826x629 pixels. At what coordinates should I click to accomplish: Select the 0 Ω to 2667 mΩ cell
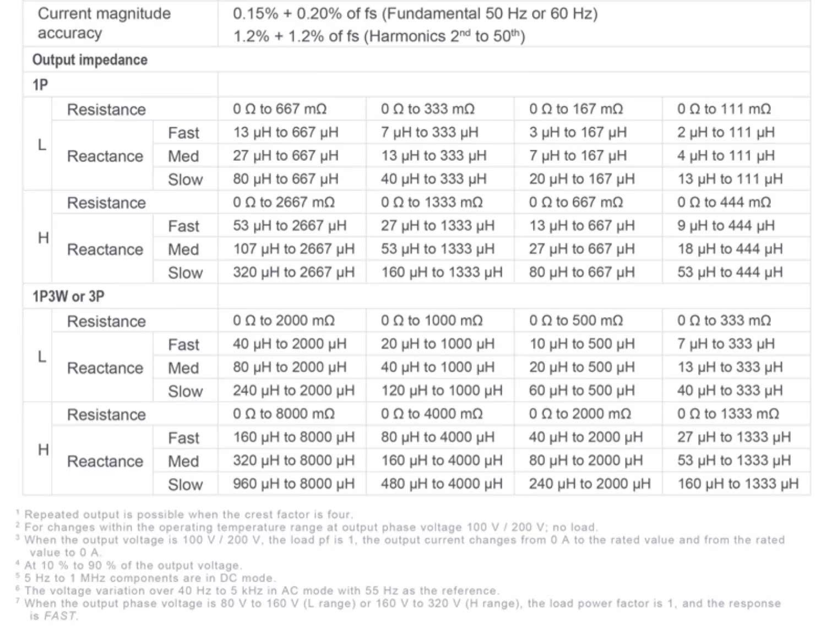(284, 203)
